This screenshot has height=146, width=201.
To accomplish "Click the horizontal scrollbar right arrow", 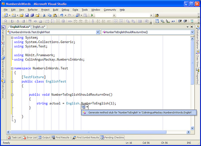I will tap(189, 132).
